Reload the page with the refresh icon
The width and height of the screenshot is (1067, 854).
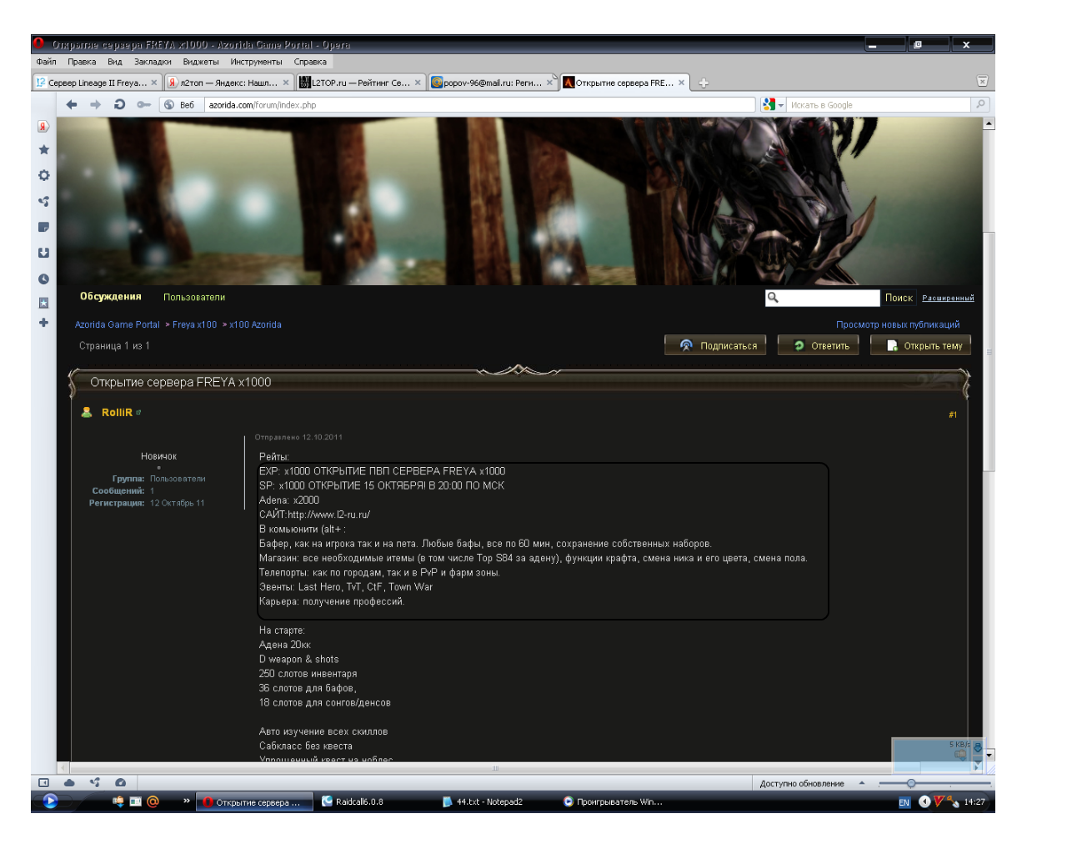(119, 104)
